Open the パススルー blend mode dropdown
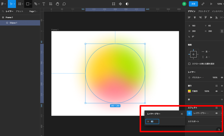Viewport: 224px width, 136px height. pos(198,78)
